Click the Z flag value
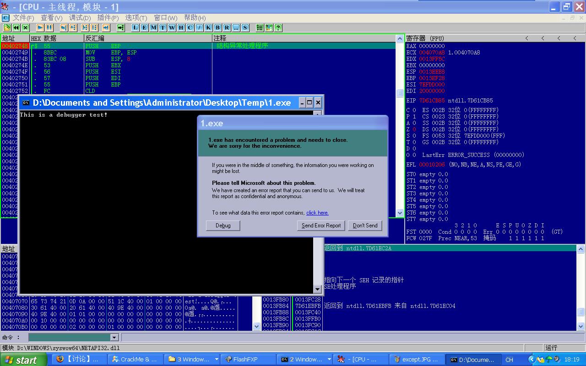This screenshot has width=586, height=366. [x=414, y=129]
